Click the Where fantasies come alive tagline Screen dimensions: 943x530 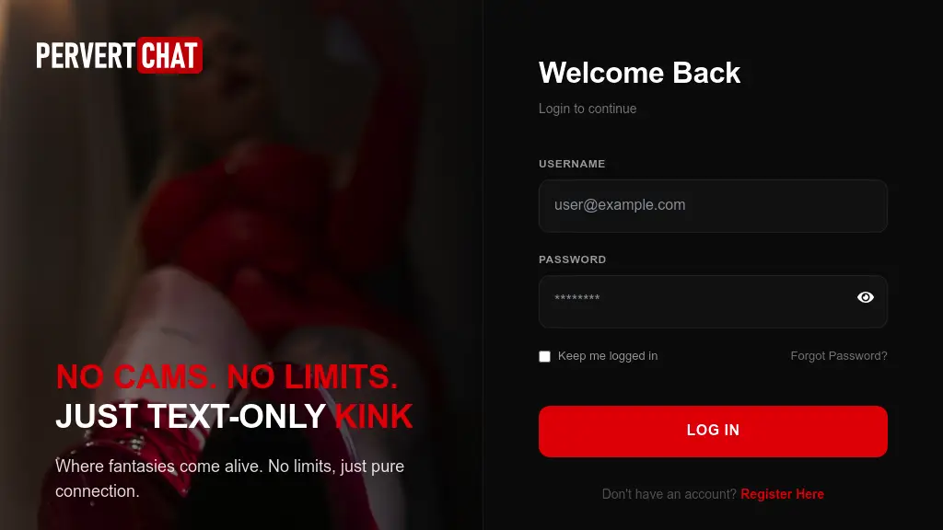[x=229, y=478]
